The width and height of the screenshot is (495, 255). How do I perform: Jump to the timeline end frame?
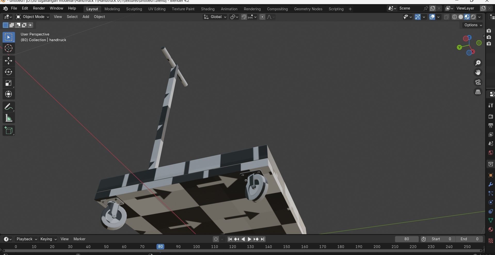pyautogui.click(x=262, y=239)
